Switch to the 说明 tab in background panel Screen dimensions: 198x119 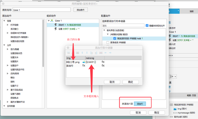click(192, 11)
